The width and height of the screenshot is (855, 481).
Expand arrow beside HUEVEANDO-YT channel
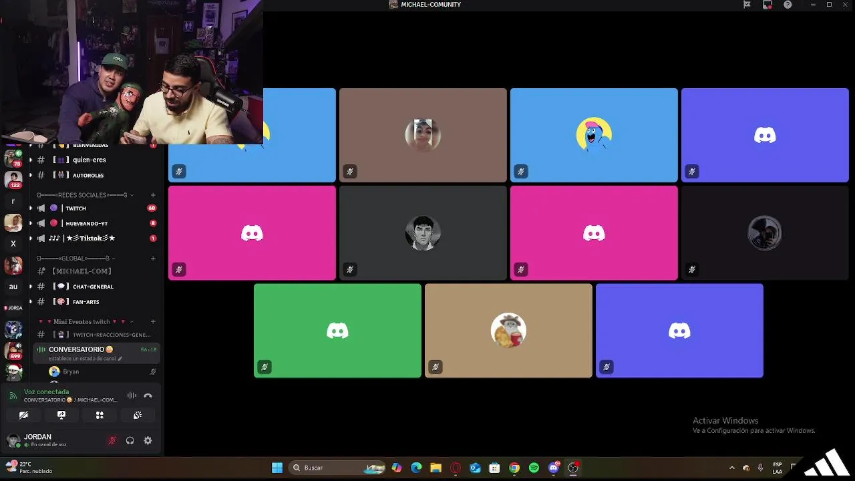coord(30,223)
